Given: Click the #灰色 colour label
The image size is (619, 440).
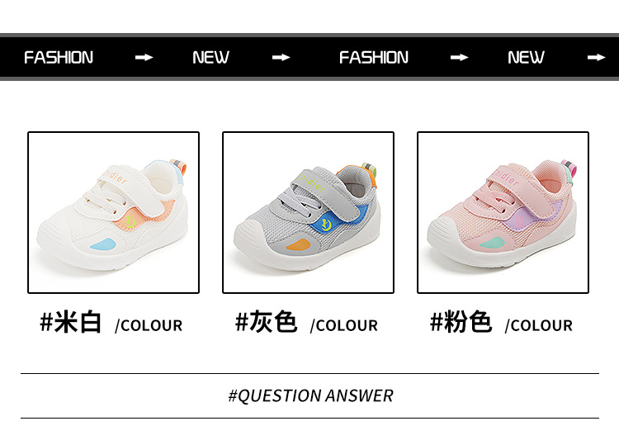Looking at the screenshot, I should coord(266,322).
